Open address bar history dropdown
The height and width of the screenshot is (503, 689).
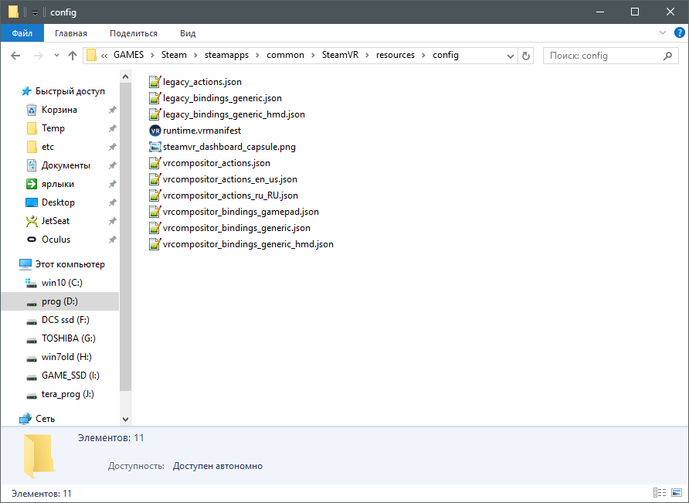click(x=510, y=56)
